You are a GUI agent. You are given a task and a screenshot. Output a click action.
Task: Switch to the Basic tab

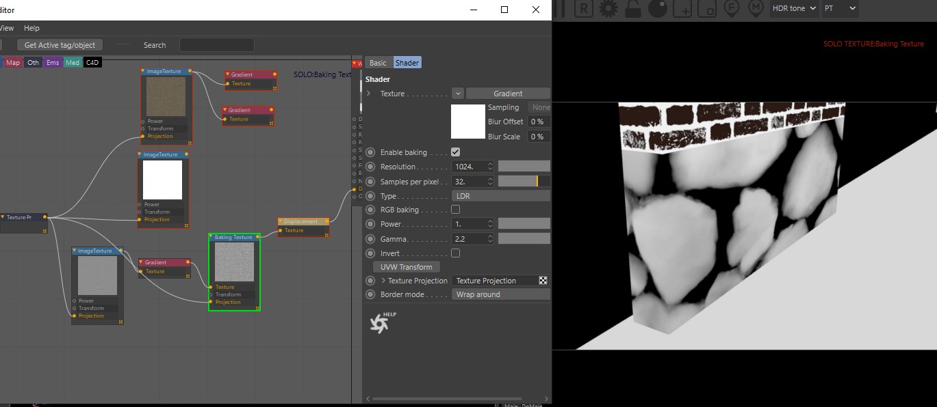[378, 63]
